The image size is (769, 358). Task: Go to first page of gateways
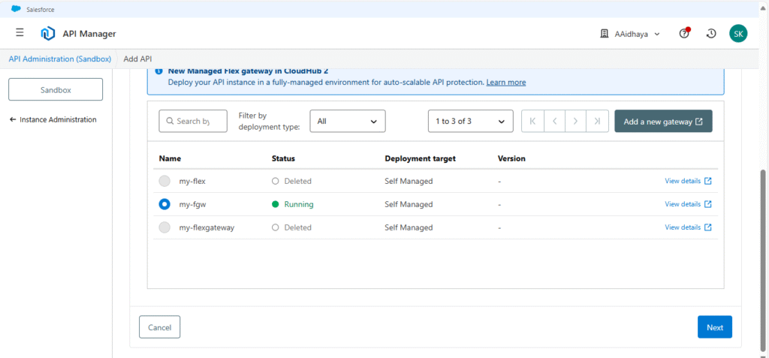pyautogui.click(x=532, y=121)
